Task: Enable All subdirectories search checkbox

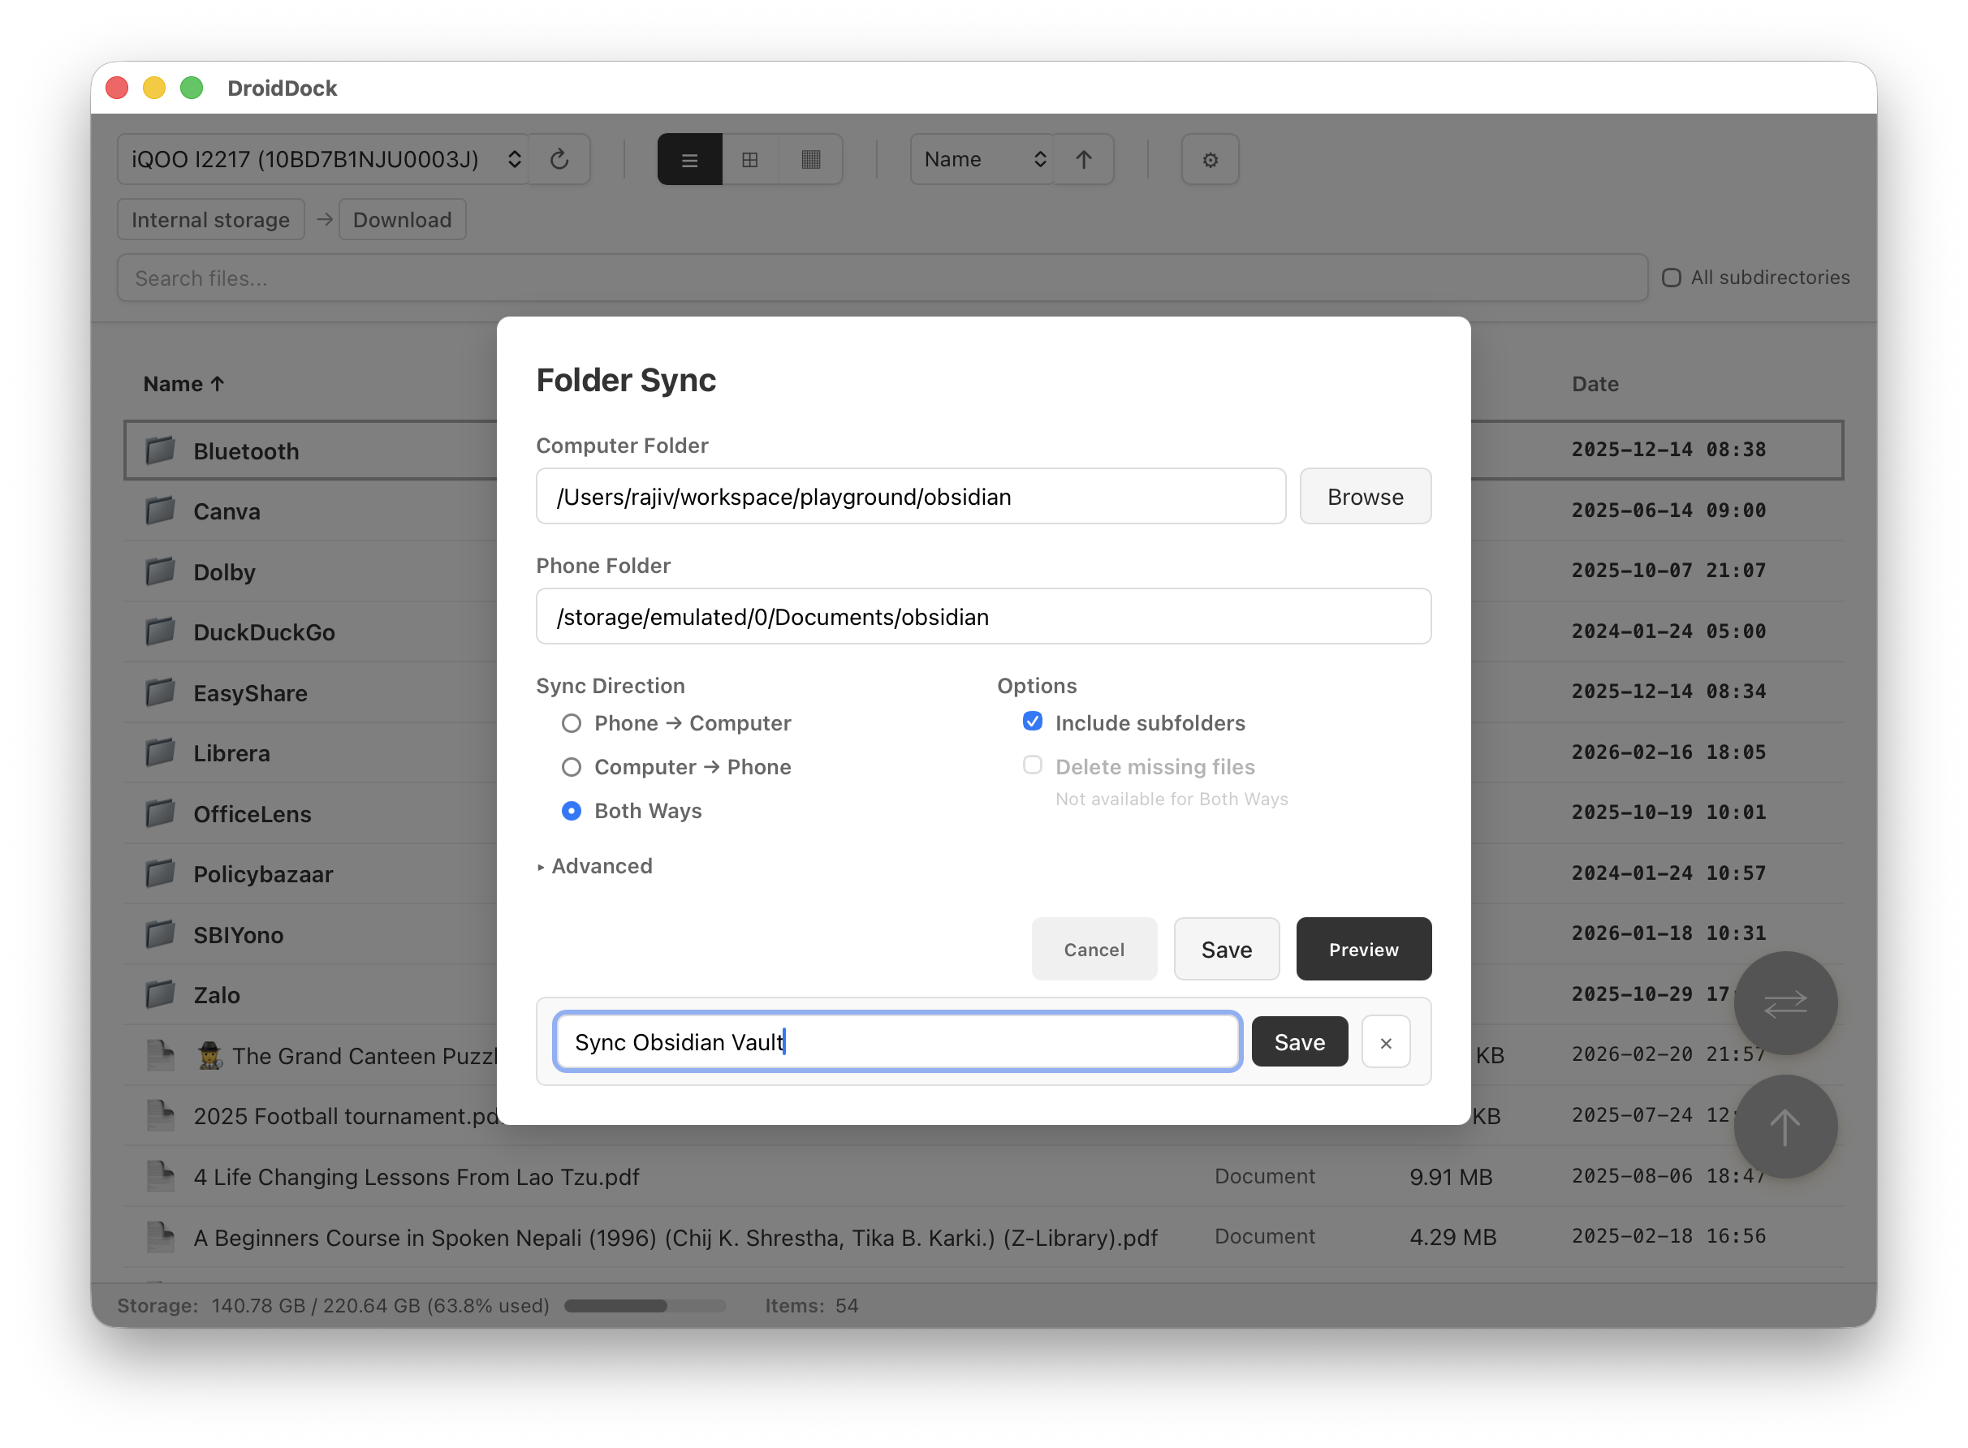Action: tap(1672, 278)
